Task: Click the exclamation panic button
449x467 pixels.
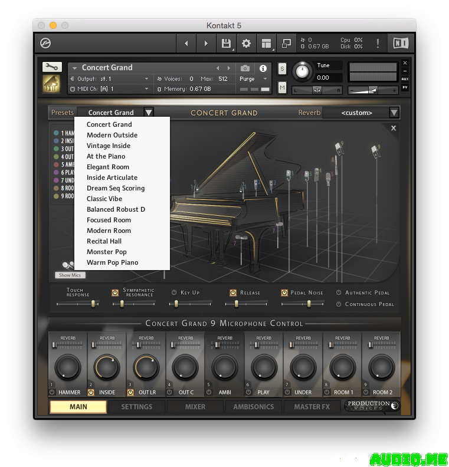Action: click(x=378, y=43)
